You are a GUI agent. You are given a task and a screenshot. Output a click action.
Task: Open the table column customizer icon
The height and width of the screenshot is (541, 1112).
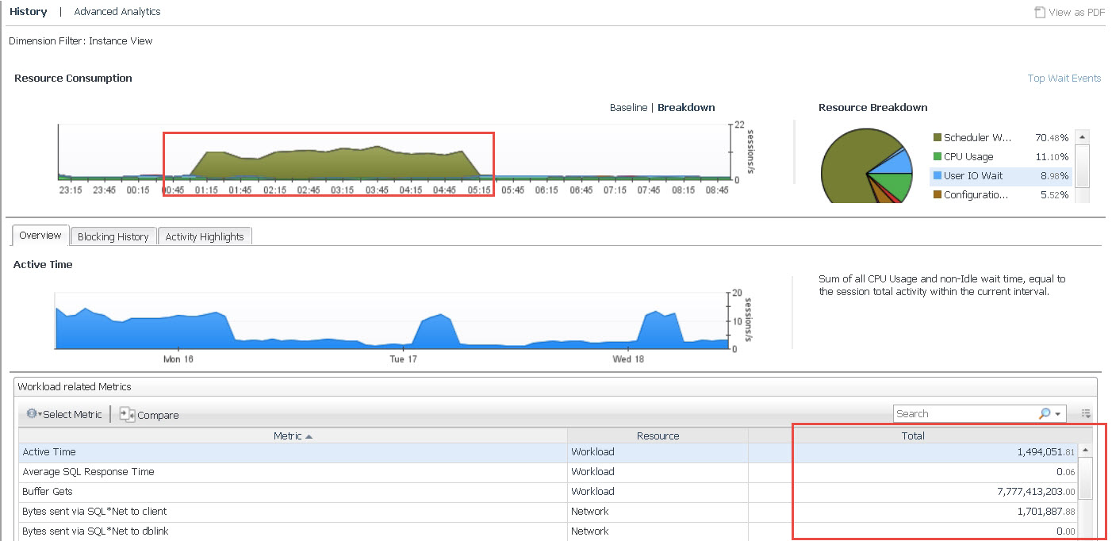1086,414
